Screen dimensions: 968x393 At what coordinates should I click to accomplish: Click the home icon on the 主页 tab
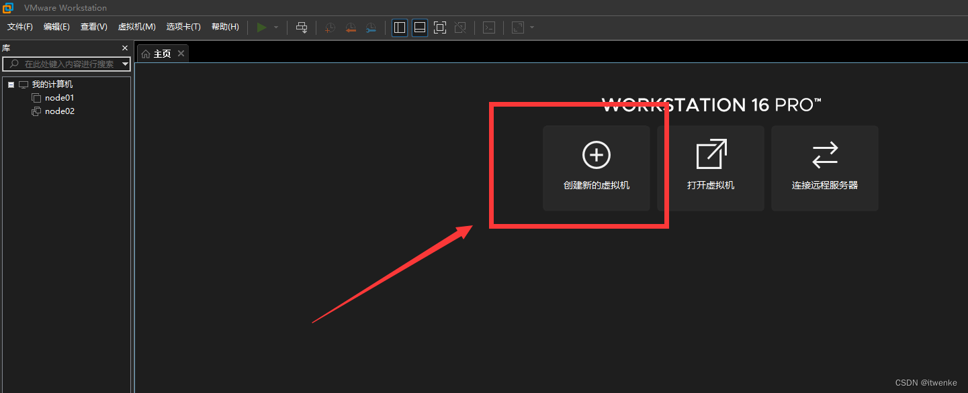click(x=146, y=54)
